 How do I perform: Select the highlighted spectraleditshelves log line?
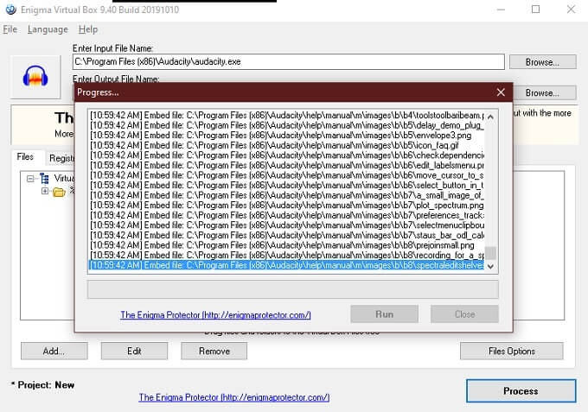pos(287,265)
